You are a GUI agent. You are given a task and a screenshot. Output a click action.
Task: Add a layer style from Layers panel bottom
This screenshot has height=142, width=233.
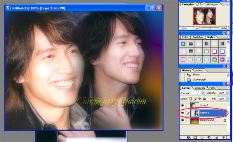coord(188,137)
